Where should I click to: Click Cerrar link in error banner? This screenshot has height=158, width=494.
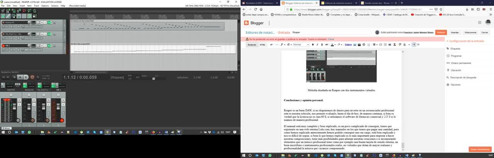(331, 39)
